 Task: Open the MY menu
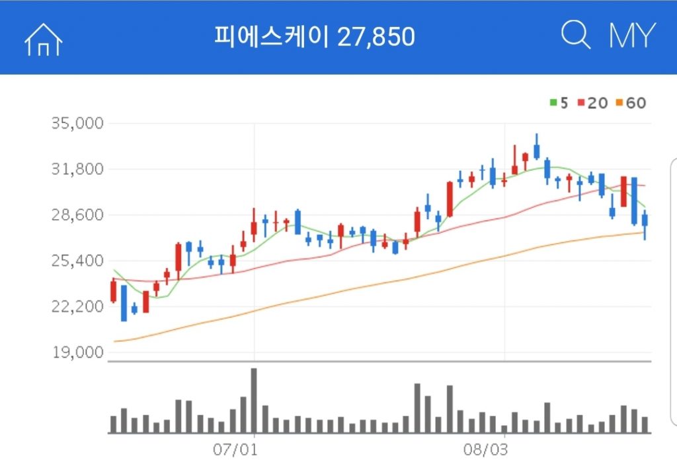pyautogui.click(x=631, y=35)
